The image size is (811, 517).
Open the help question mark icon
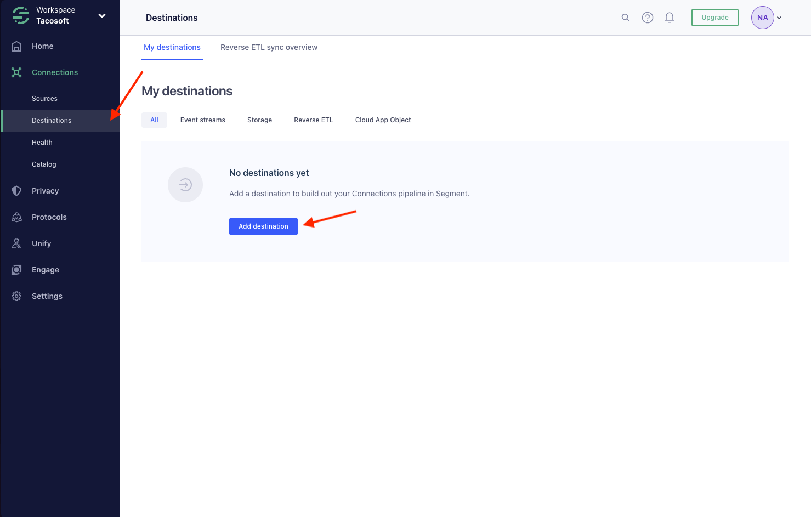click(647, 17)
